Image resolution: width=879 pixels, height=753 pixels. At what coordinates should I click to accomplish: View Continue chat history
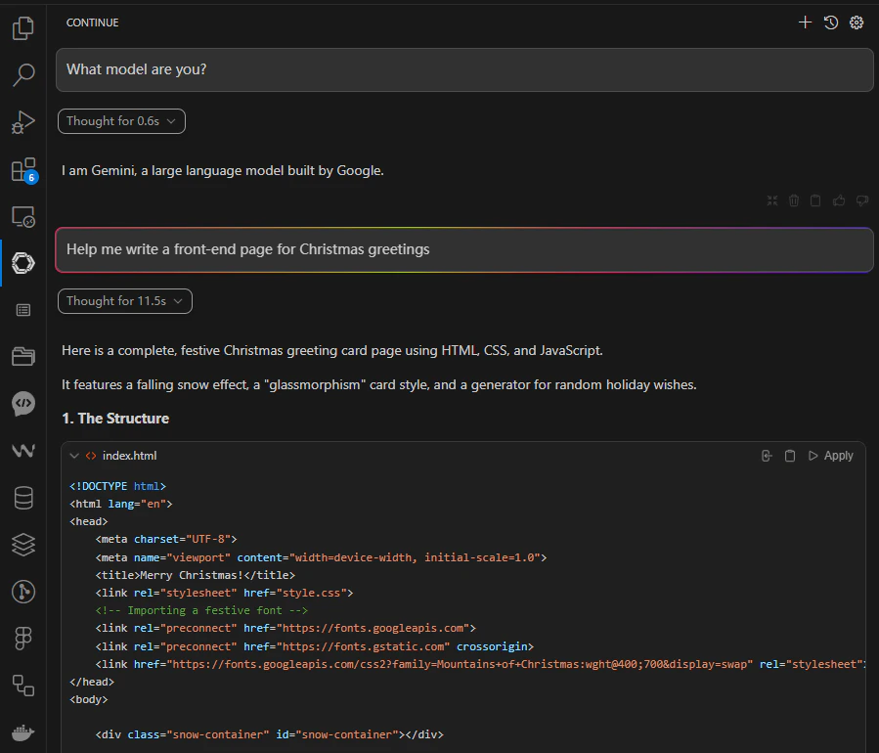(831, 22)
